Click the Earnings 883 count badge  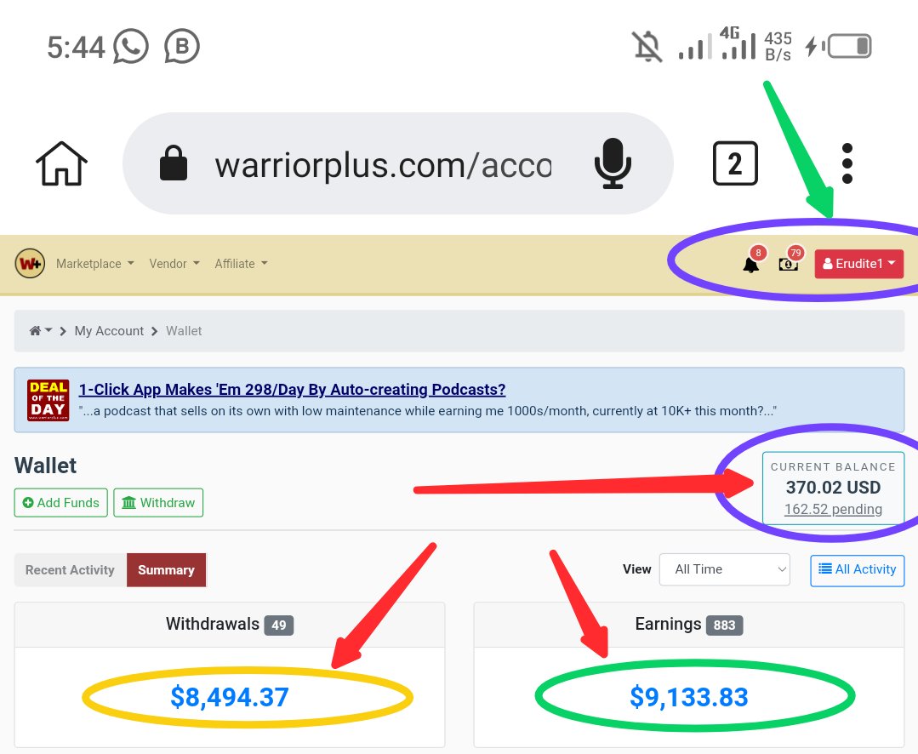724,625
